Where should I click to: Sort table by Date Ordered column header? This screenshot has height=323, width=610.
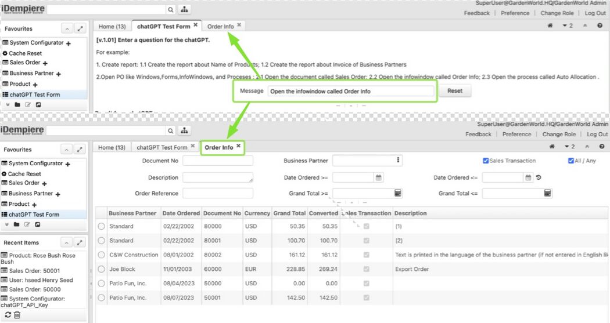[x=181, y=213]
